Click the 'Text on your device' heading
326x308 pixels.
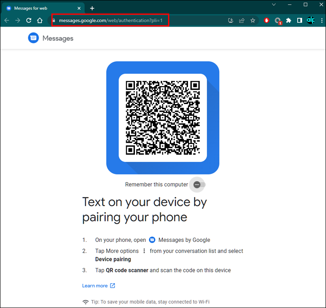pyautogui.click(x=145, y=210)
